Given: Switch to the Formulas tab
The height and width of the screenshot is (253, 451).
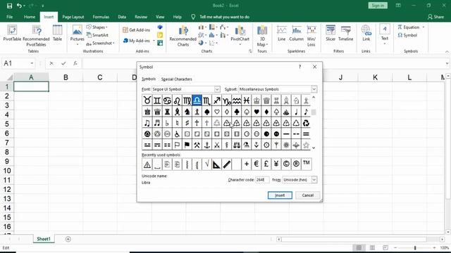Looking at the screenshot, I should coord(101,17).
